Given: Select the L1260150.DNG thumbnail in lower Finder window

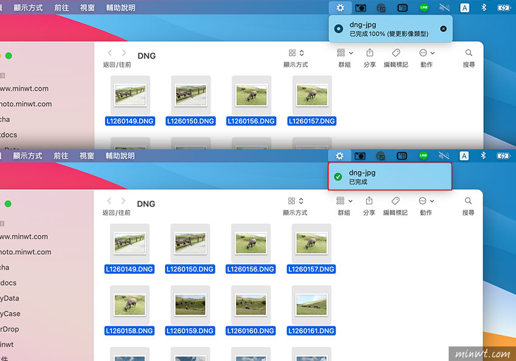Looking at the screenshot, I should (190, 243).
